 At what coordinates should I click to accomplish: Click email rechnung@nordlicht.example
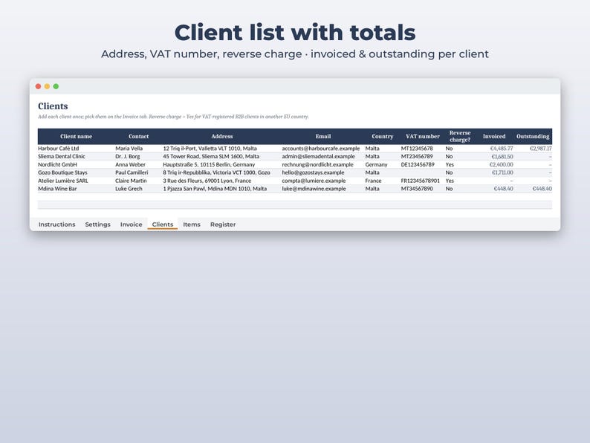point(317,164)
